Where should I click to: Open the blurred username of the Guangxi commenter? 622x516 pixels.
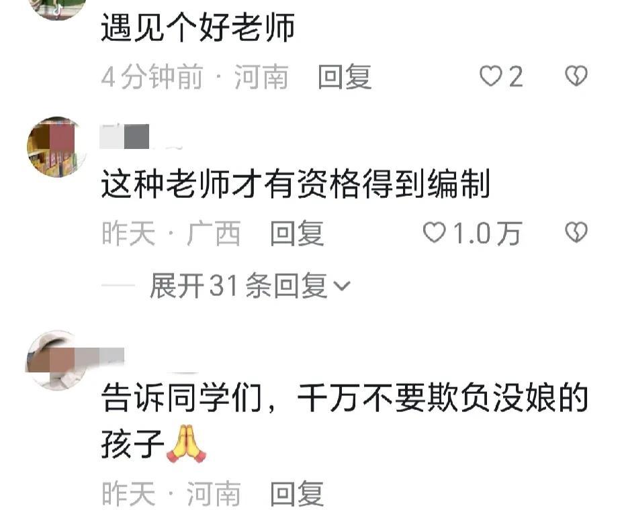coord(125,137)
